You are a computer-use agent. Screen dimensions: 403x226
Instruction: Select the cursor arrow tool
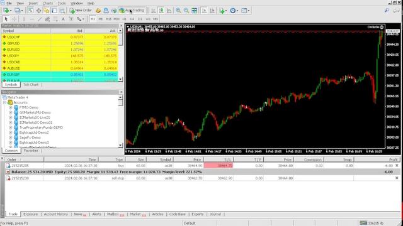[x=6, y=19]
